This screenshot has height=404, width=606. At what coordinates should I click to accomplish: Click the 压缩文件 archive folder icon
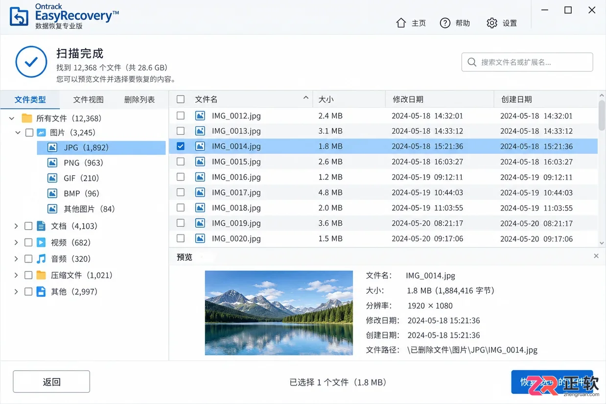(x=42, y=275)
